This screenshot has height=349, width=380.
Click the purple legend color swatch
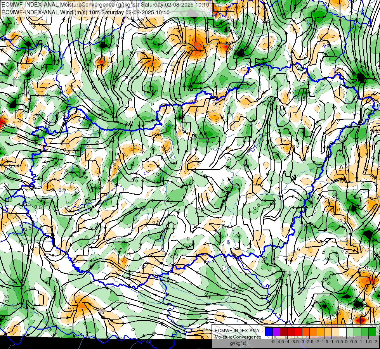(x=276, y=332)
